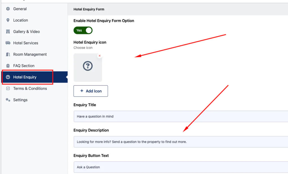Click the FAQ Section clipboard icon
This screenshot has height=174, width=288.
tap(8, 66)
